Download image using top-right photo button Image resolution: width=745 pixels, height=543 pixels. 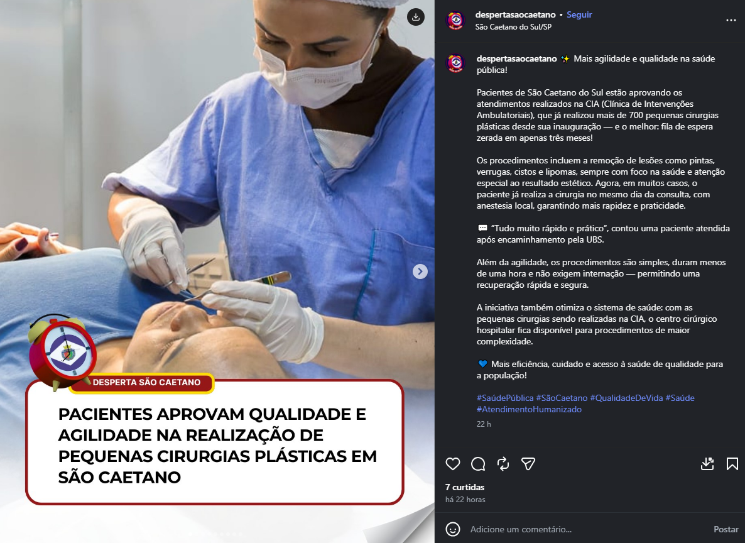tap(416, 17)
